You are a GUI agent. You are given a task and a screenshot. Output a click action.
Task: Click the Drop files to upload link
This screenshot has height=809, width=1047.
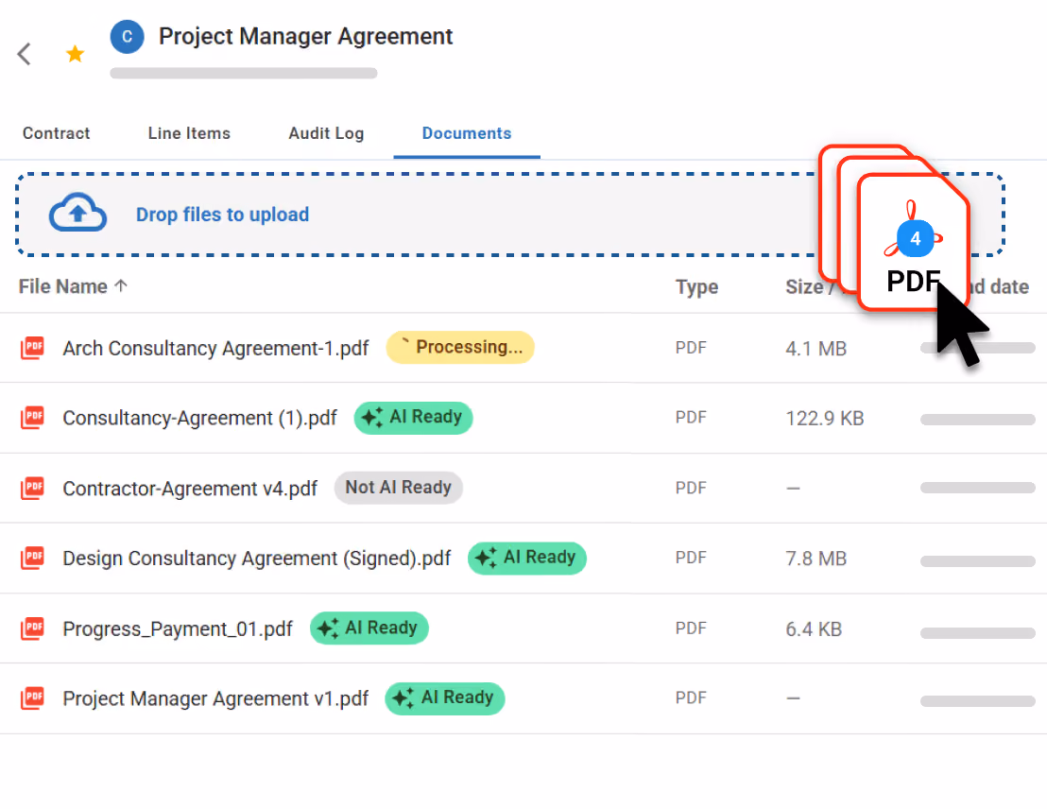pos(222,215)
